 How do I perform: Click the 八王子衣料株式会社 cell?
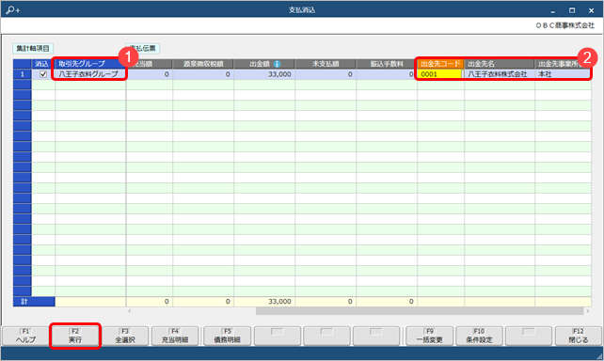point(500,74)
